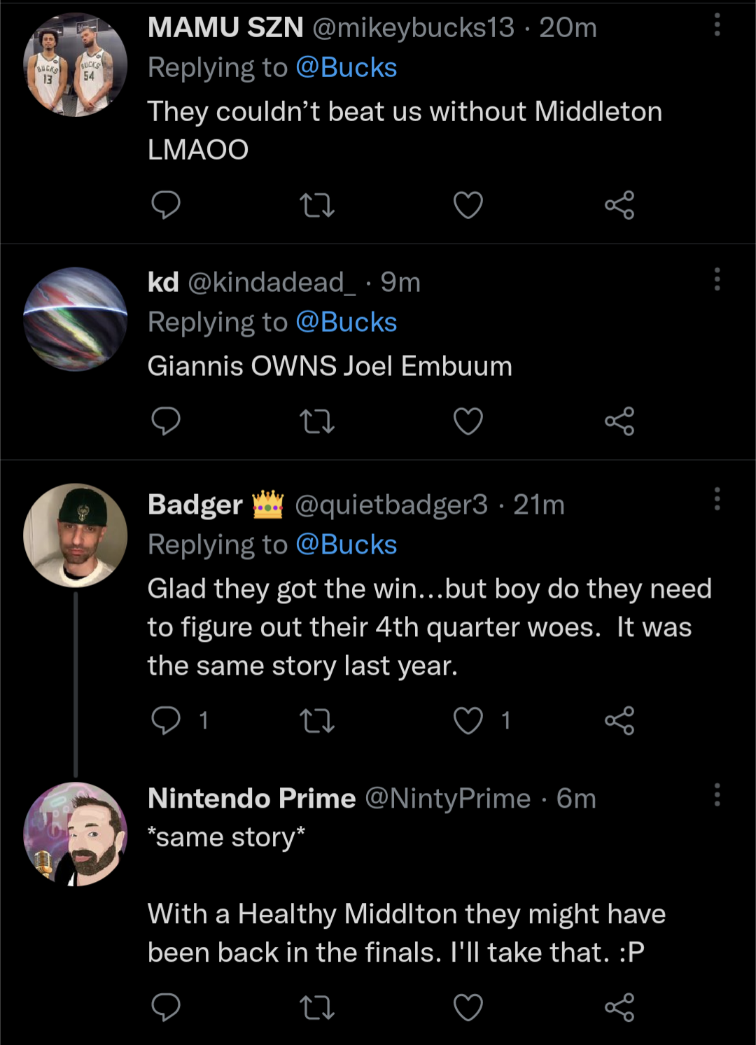Open @Bucks mention in Badger's reply
The height and width of the screenshot is (1045, 756).
[x=346, y=545]
